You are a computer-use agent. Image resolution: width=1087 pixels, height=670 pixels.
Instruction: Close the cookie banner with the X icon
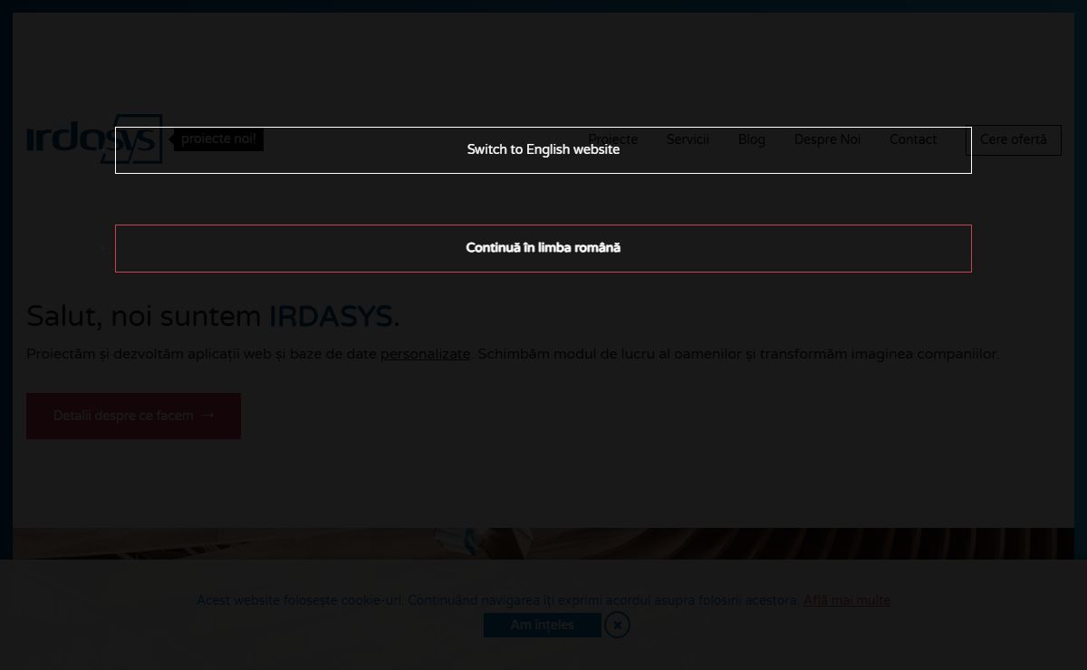[617, 625]
